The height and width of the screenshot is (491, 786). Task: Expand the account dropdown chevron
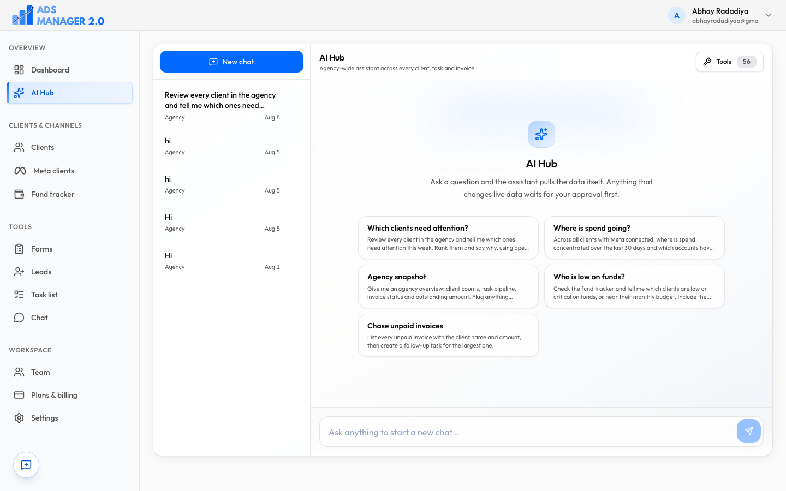click(x=769, y=15)
